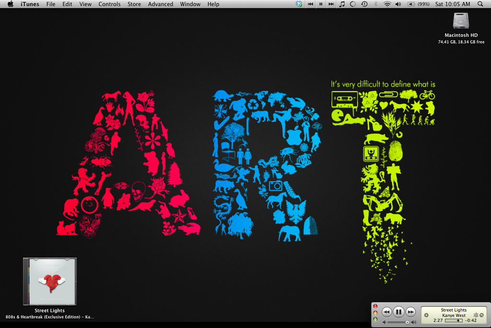The image size is (491, 328).
Task: Open the View menu
Action: [85, 4]
